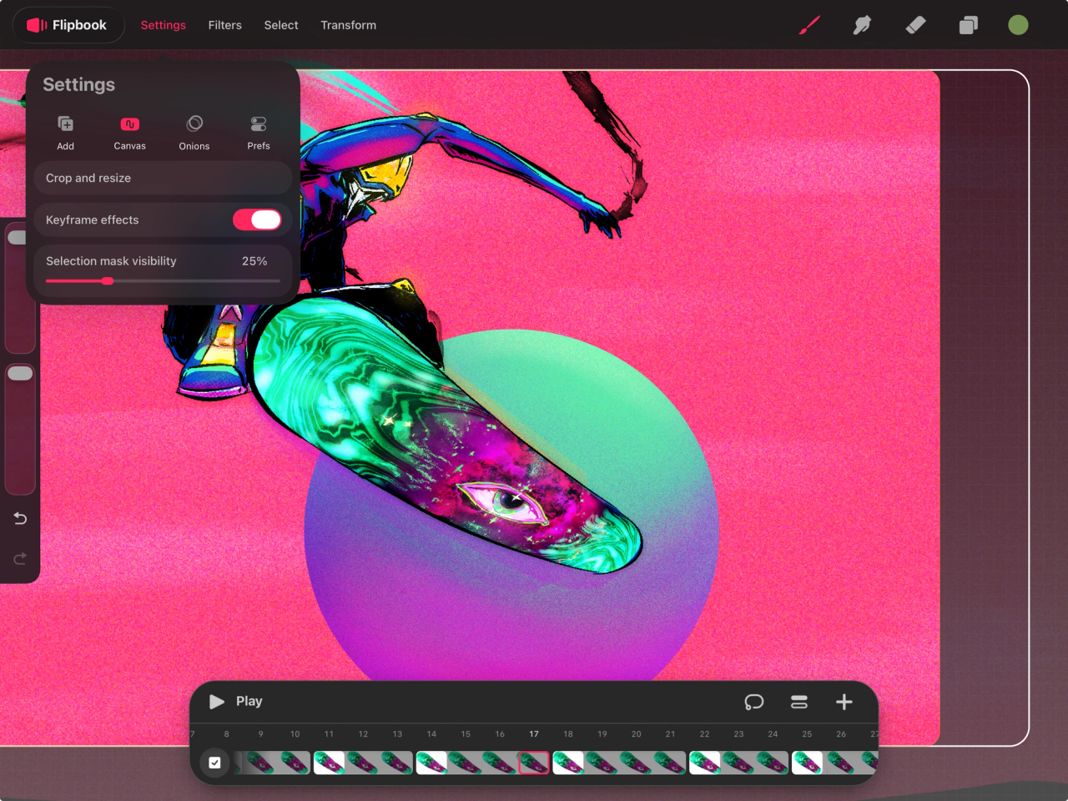Open the Filters menu
This screenshot has height=801, width=1068.
point(224,25)
